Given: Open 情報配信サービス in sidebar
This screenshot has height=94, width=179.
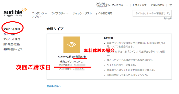Looking at the screenshot, I should coord(13,49).
